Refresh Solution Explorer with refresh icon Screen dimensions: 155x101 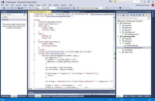coord(134,15)
